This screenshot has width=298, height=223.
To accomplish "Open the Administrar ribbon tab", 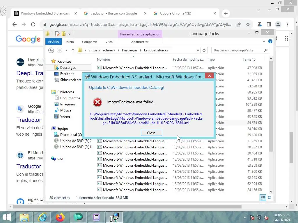I will (x=140, y=42).
